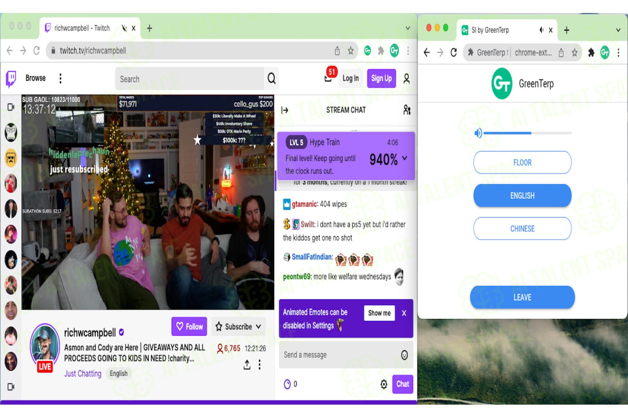Reload the GreenTerp window page

point(454,53)
